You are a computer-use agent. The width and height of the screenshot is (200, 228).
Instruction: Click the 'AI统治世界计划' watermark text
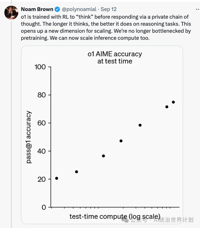click(173, 220)
